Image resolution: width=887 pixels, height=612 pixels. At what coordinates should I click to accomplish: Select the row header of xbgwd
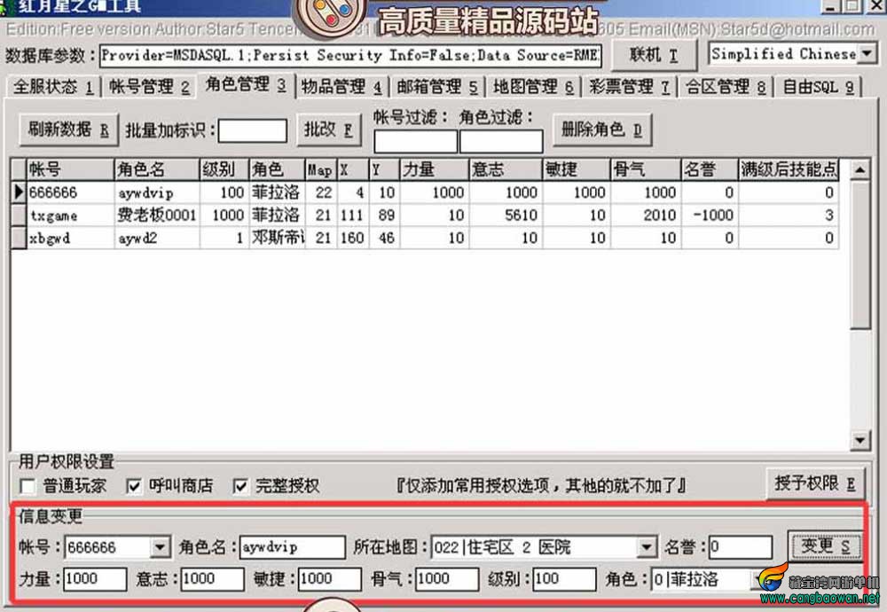pyautogui.click(x=19, y=238)
